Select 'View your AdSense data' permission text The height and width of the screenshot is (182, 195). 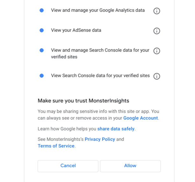click(76, 30)
